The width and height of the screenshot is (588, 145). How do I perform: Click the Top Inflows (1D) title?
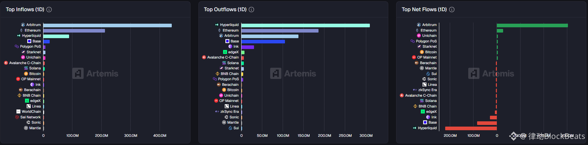25,10
